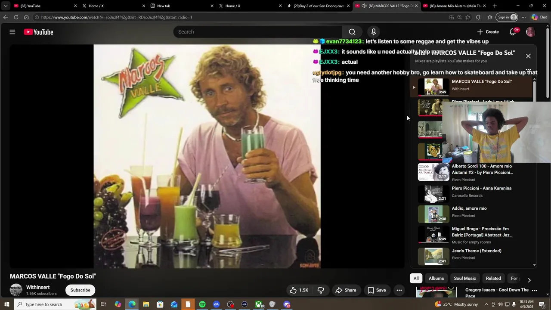
Task: Dislike the video with thumbs down
Action: (321, 290)
